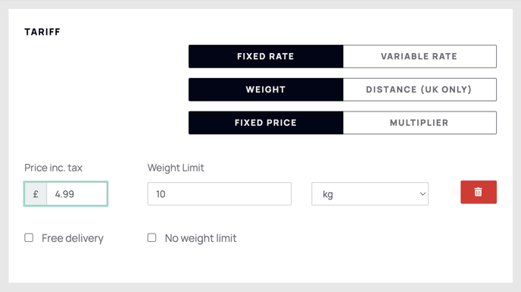The width and height of the screenshot is (521, 292).
Task: Click the Weight Limit label
Action: tap(176, 168)
